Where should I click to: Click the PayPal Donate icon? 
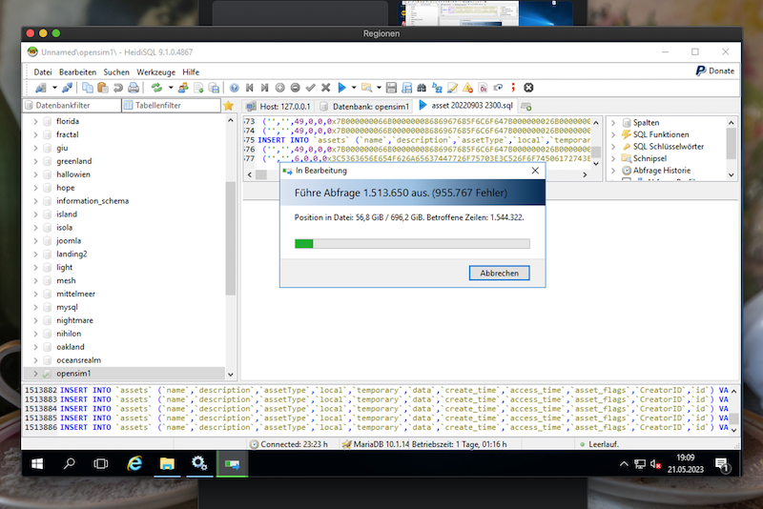click(x=701, y=71)
